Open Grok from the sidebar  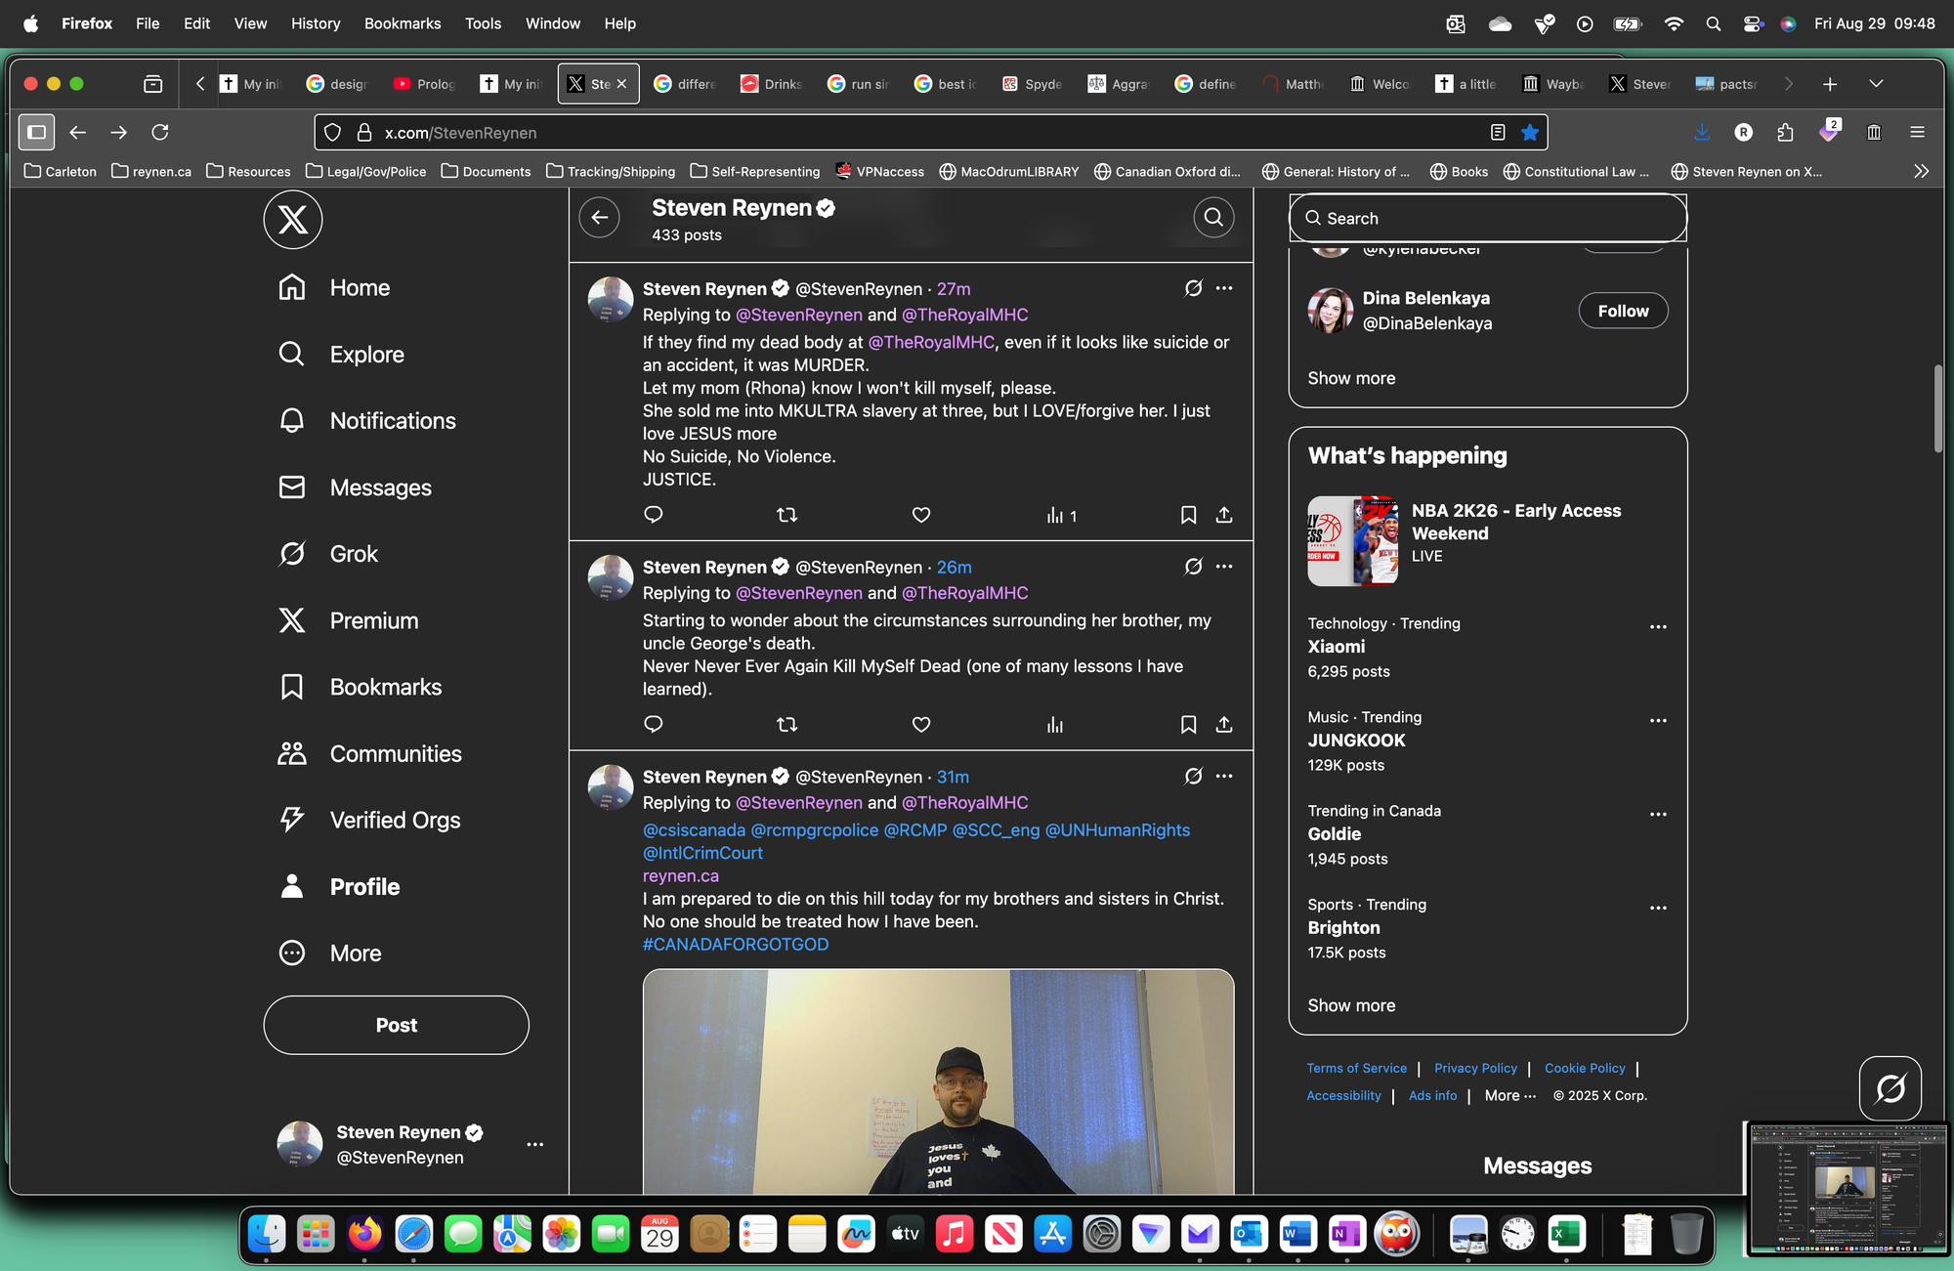pos(327,554)
